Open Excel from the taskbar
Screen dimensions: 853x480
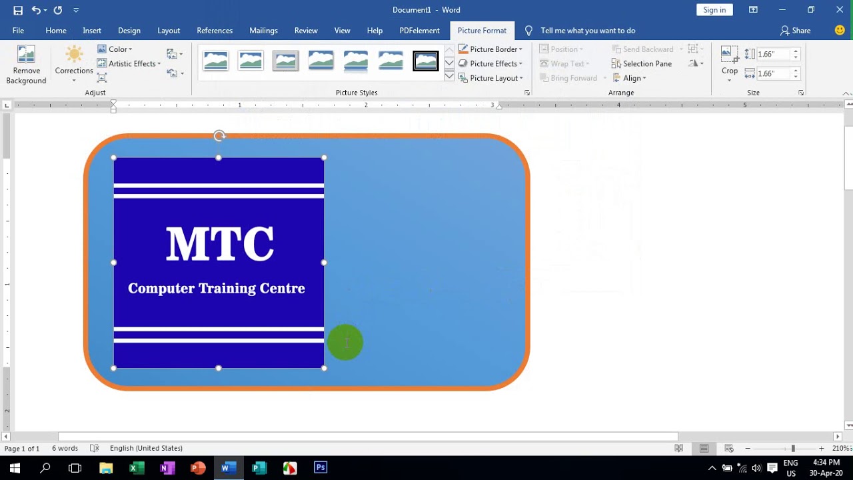(x=137, y=468)
